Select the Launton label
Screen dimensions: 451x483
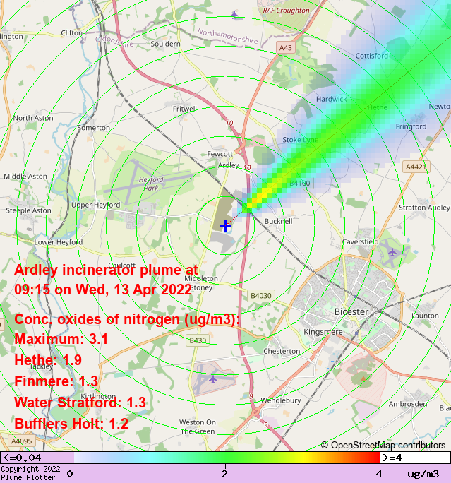(425, 316)
